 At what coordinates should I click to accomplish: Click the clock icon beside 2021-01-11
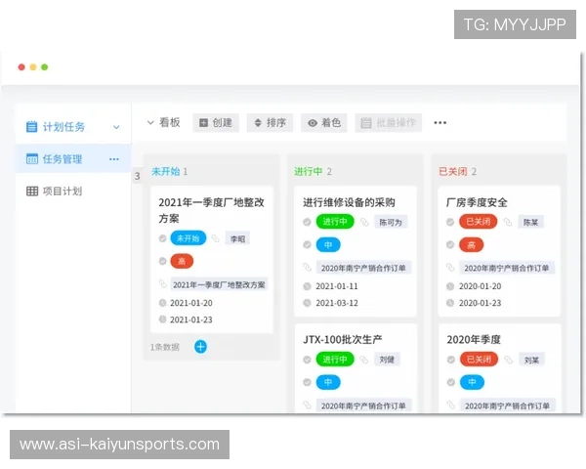[307, 286]
